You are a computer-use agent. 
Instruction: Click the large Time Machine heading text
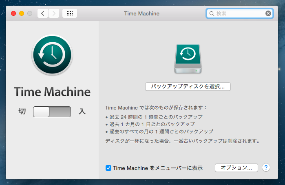pyautogui.click(x=52, y=92)
